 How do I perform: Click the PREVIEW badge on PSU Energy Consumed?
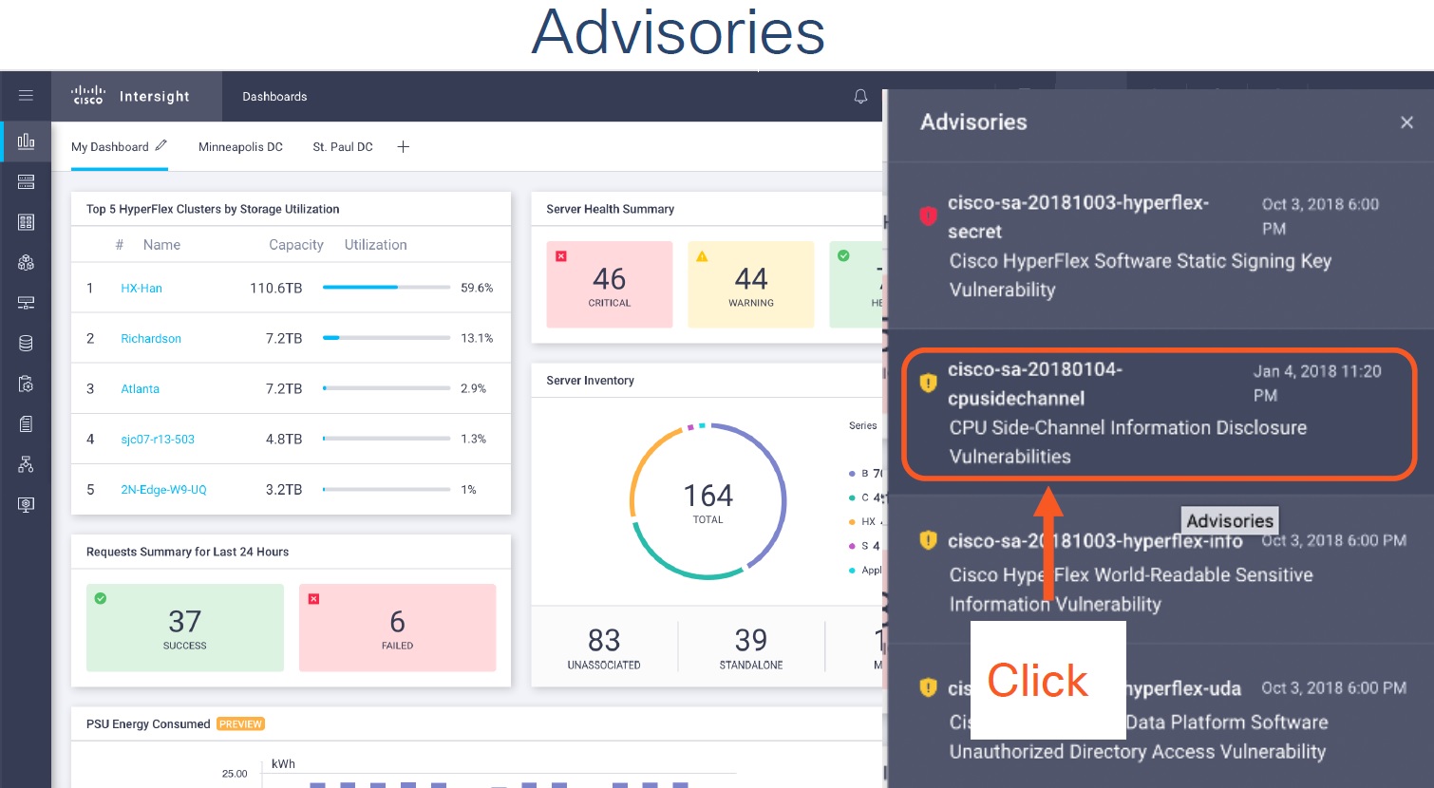click(240, 723)
